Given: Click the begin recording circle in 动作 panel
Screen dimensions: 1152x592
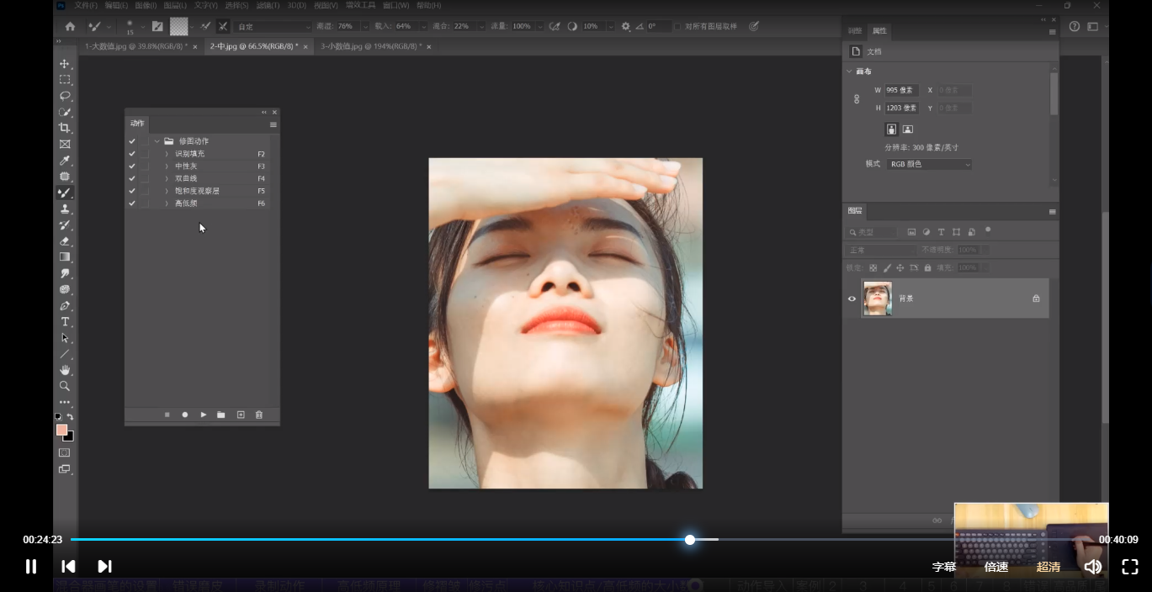Looking at the screenshot, I should click(x=184, y=415).
